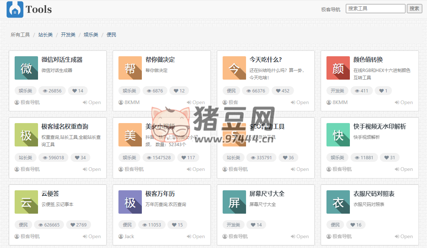Image resolution: width=427 pixels, height=248 pixels.
Task: Click inside the 搜索工具 search field
Action: click(375, 8)
